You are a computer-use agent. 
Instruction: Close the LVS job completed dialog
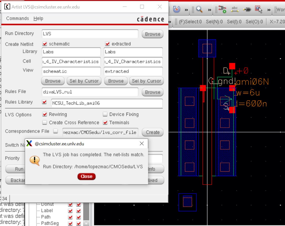coord(87,176)
